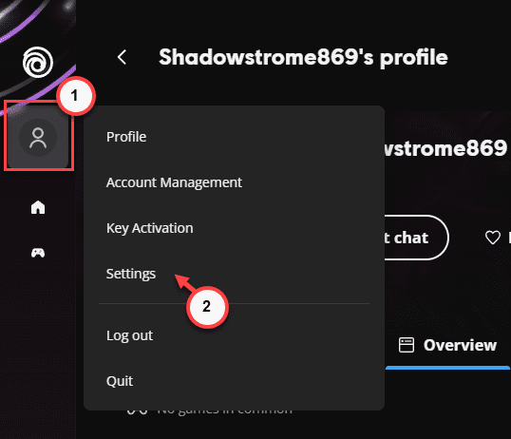511x439 pixels.
Task: Open Account Management menu entry
Action: 174,182
